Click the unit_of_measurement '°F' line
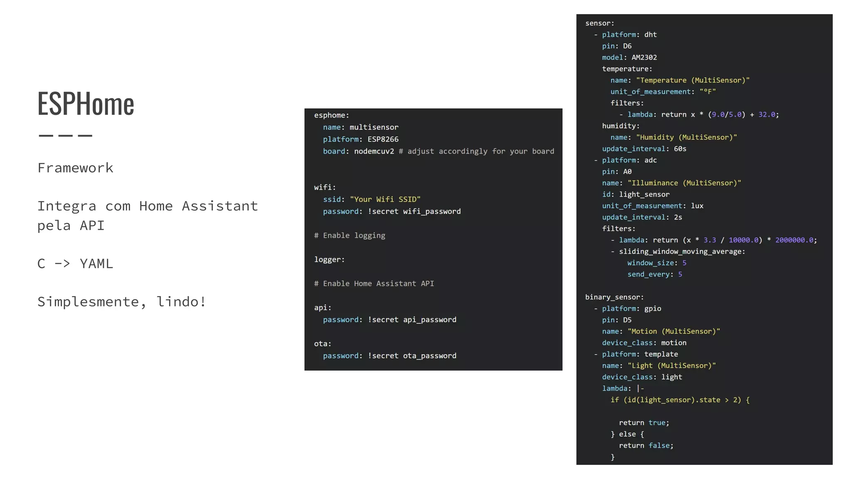Screen dimensions: 851x479 [663, 92]
